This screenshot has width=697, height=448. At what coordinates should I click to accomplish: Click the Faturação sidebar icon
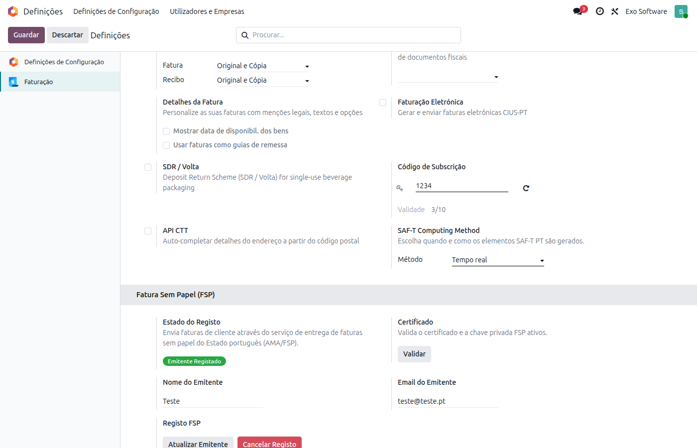(x=13, y=82)
